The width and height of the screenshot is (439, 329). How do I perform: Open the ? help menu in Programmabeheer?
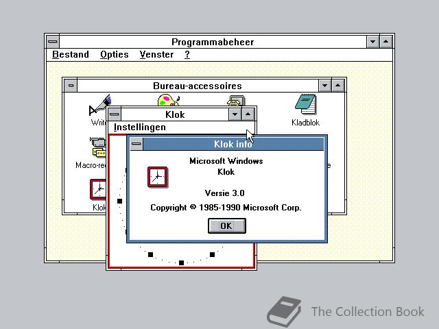tap(187, 54)
